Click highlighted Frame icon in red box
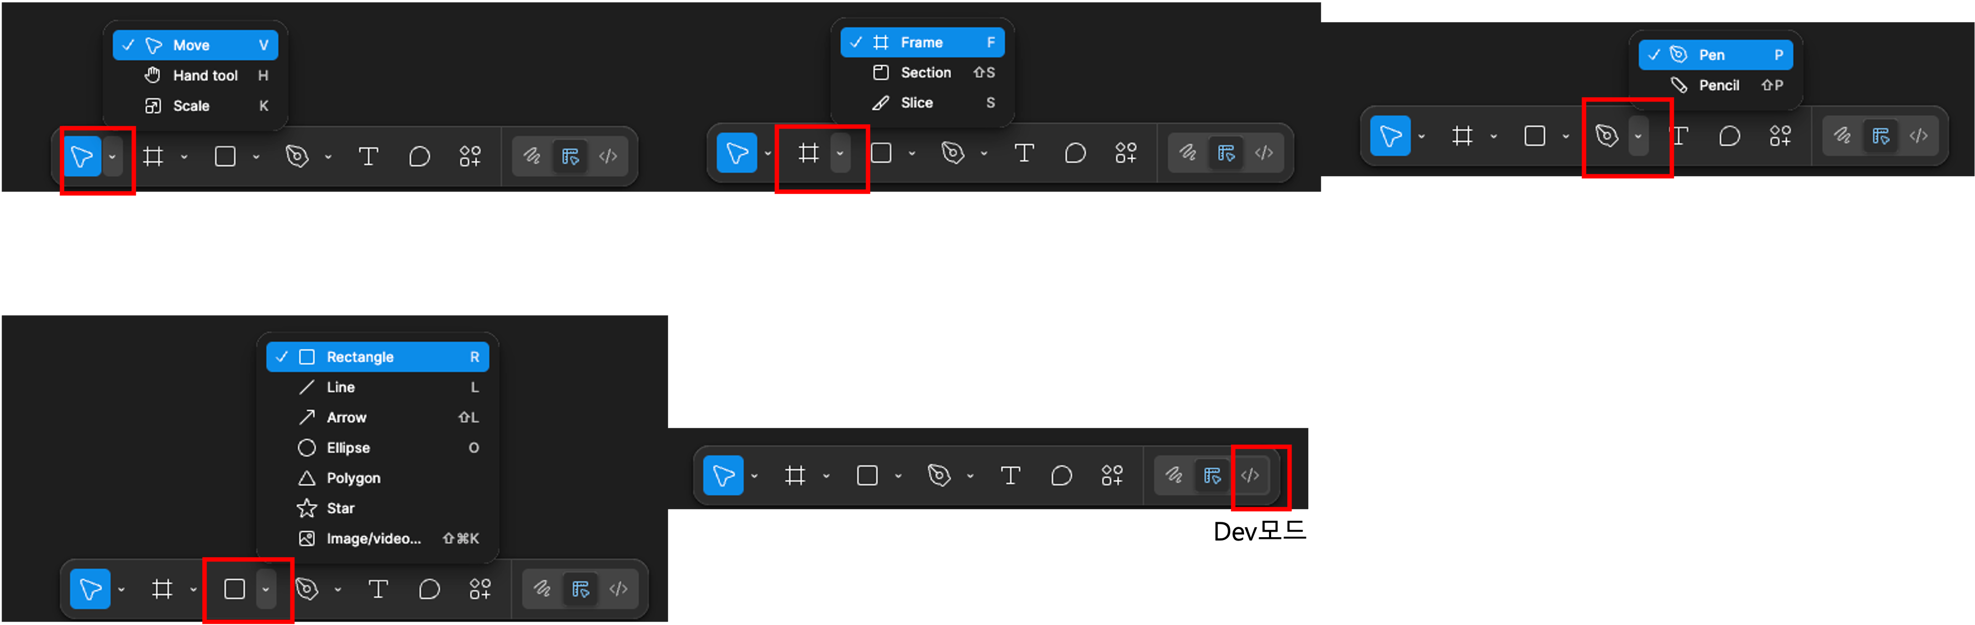Screen dimensions: 1975x625 [x=808, y=153]
